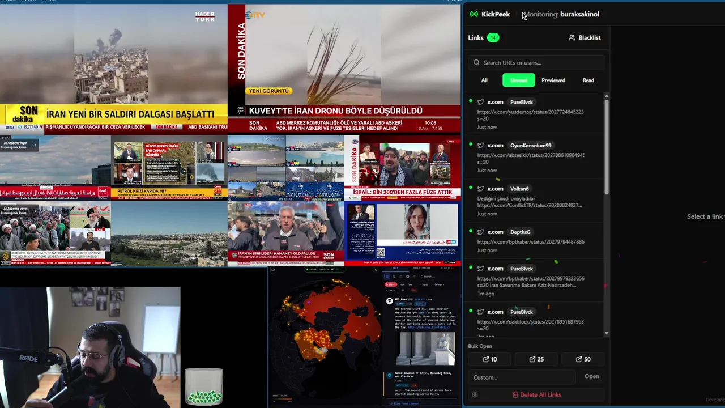Click the Volkan6 username tag
The height and width of the screenshot is (408, 725).
pyautogui.click(x=519, y=189)
